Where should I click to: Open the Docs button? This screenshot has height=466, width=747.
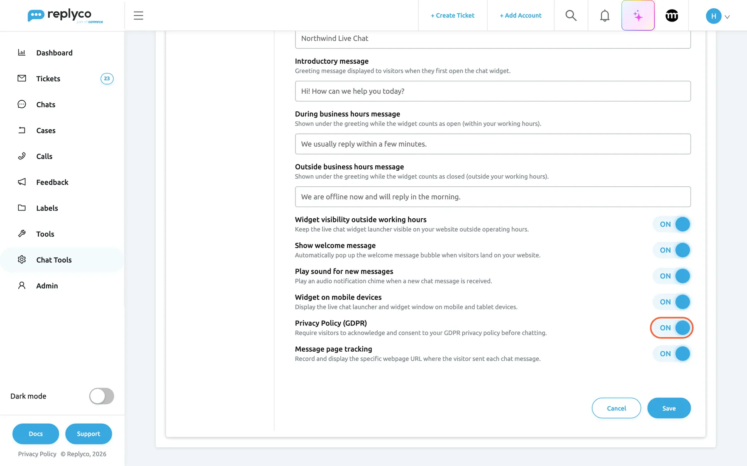pos(36,434)
